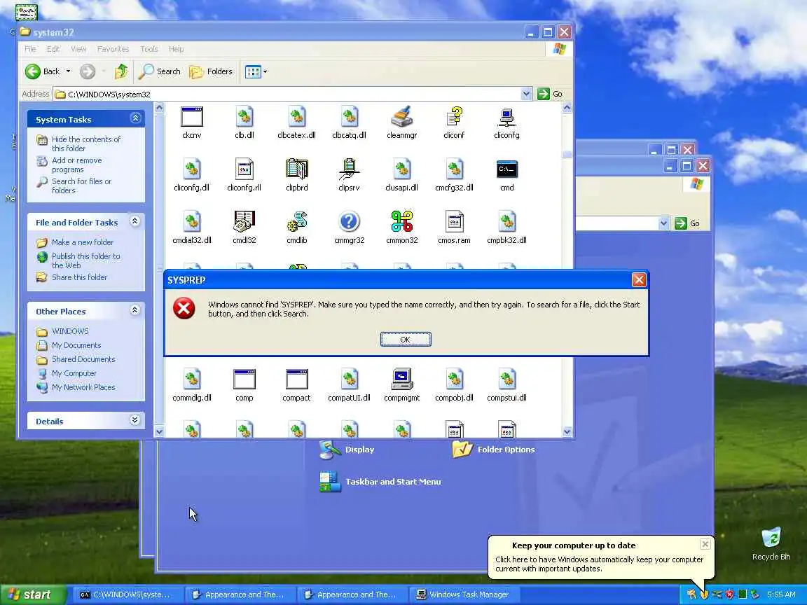Click the file list scroll down arrow
The image size is (807, 605).
point(567,431)
